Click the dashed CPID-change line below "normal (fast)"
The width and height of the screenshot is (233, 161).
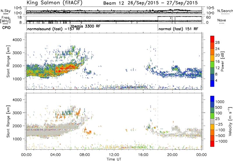pyautogui.click(x=158, y=62)
